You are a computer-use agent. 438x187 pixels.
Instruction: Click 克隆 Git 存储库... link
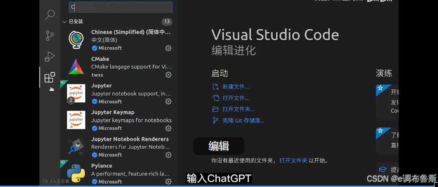point(243,121)
